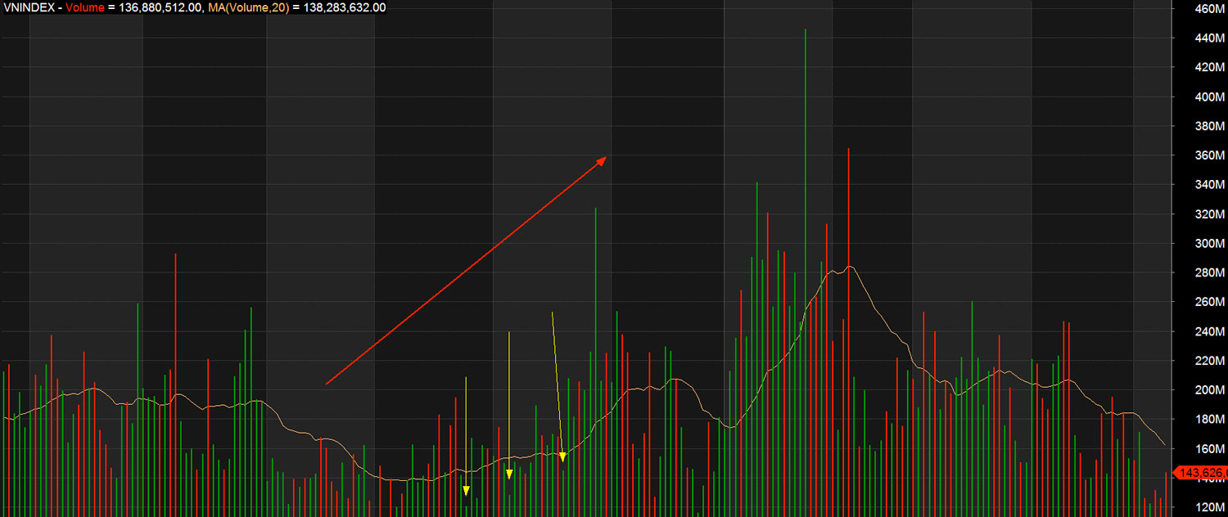Viewport: 1228px width, 517px height.
Task: Click the rightmost yellow arrow's arrowhead
Action: [x=562, y=456]
